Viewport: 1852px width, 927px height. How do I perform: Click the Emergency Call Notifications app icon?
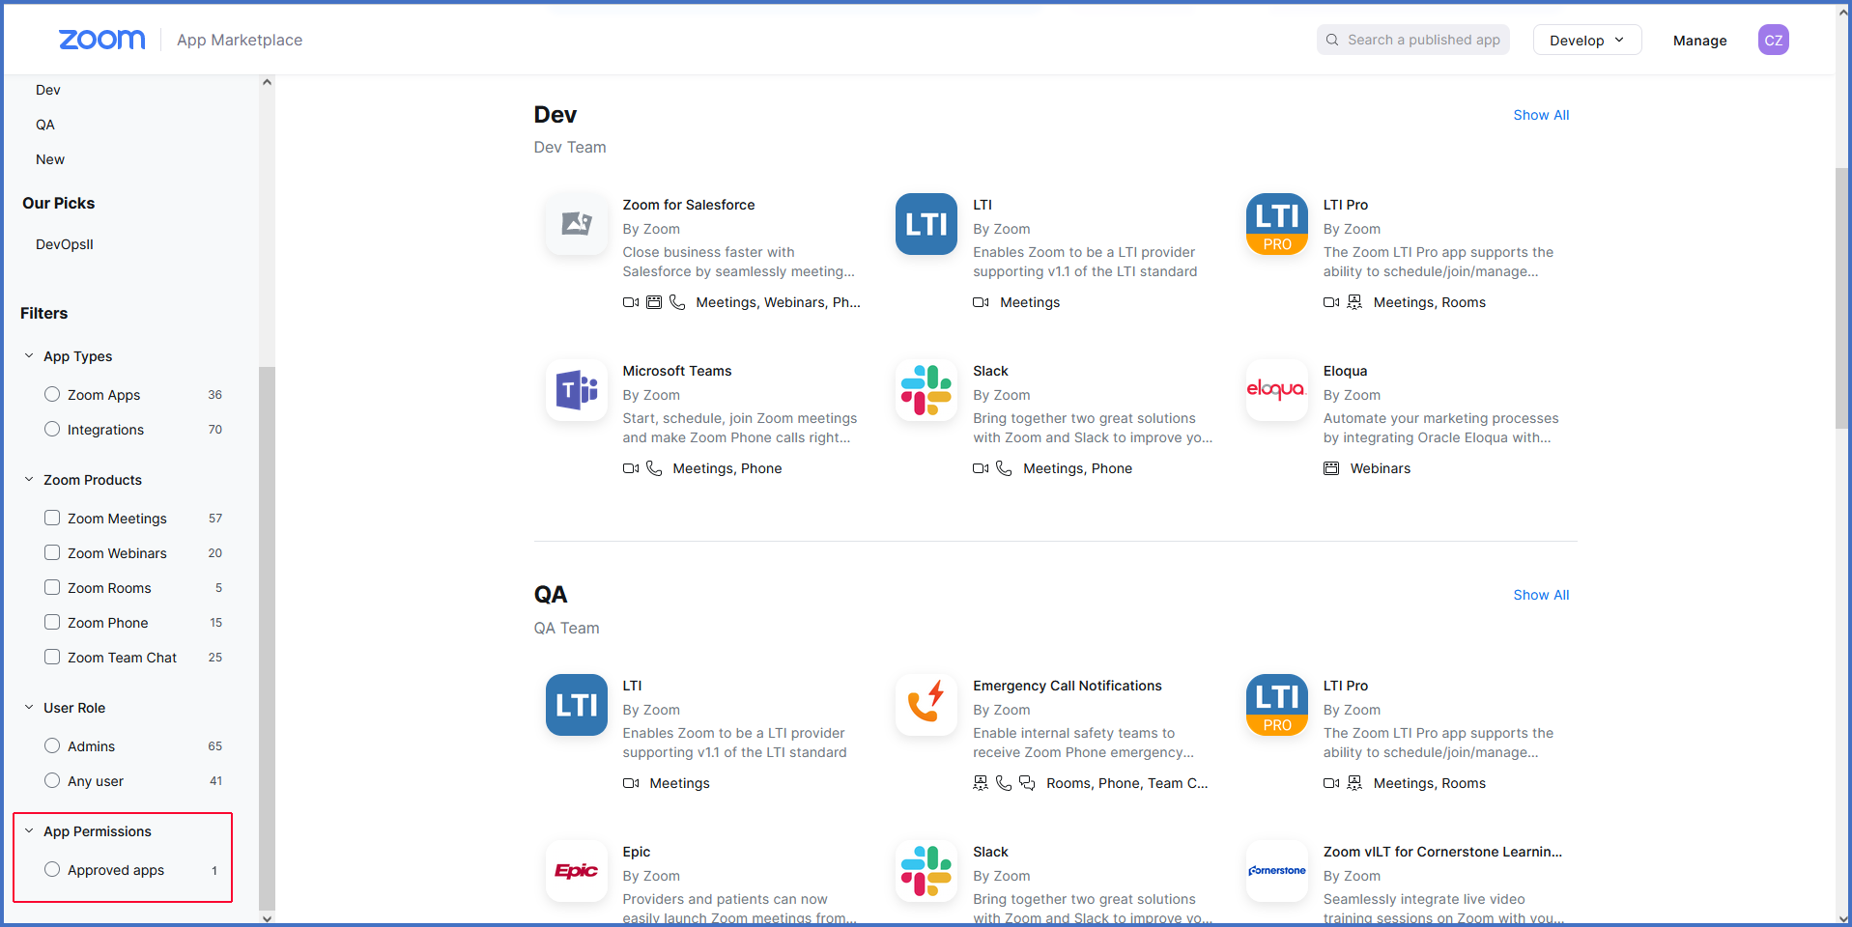(x=926, y=705)
